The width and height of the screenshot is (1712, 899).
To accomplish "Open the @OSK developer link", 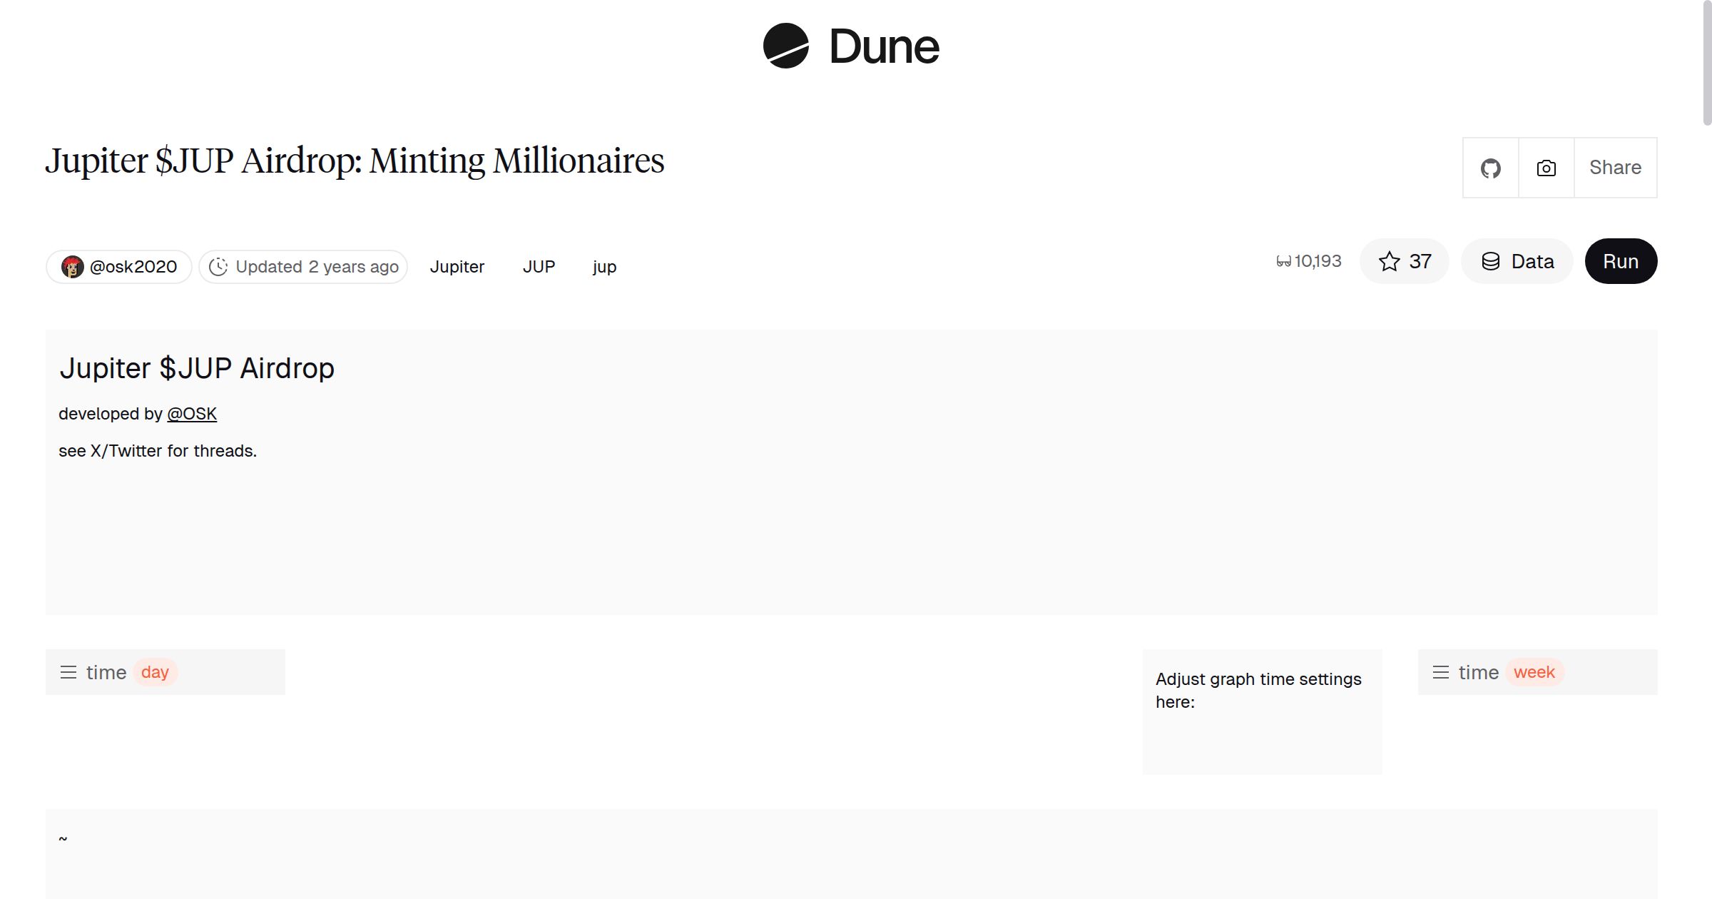I will [x=191, y=413].
